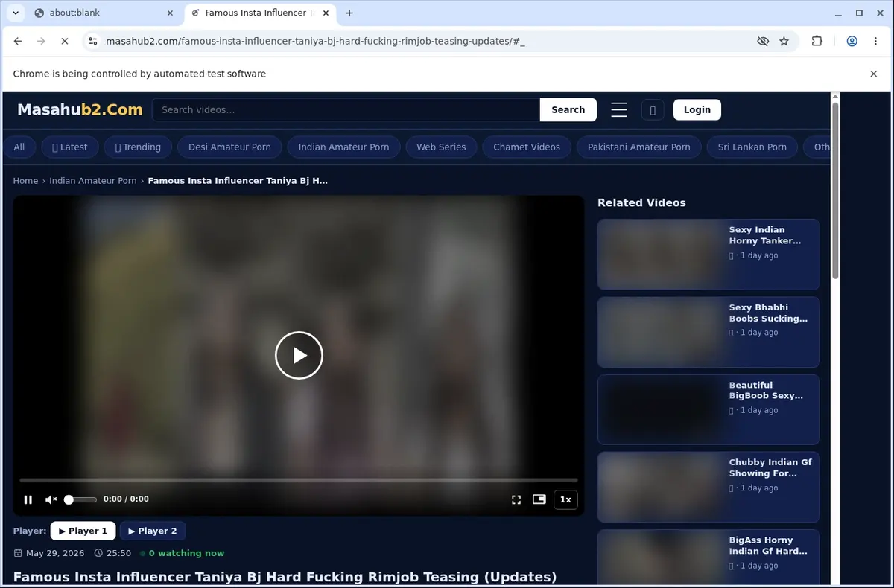Focus the Search videos field

point(346,109)
